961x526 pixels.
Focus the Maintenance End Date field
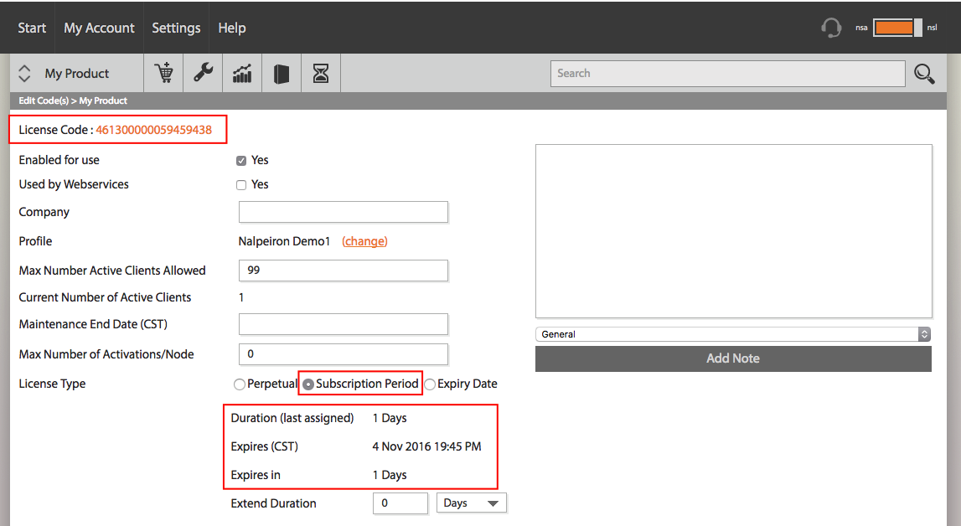(344, 324)
